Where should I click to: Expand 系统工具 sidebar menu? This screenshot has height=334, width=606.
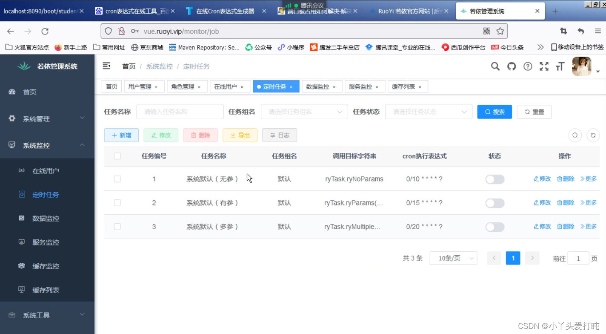coord(47,315)
